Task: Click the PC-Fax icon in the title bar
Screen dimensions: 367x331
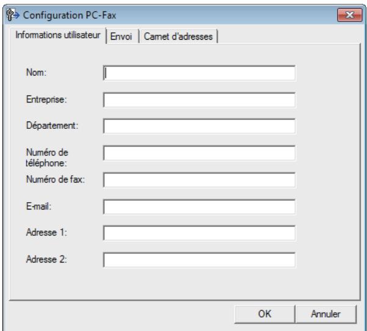Action: point(13,15)
